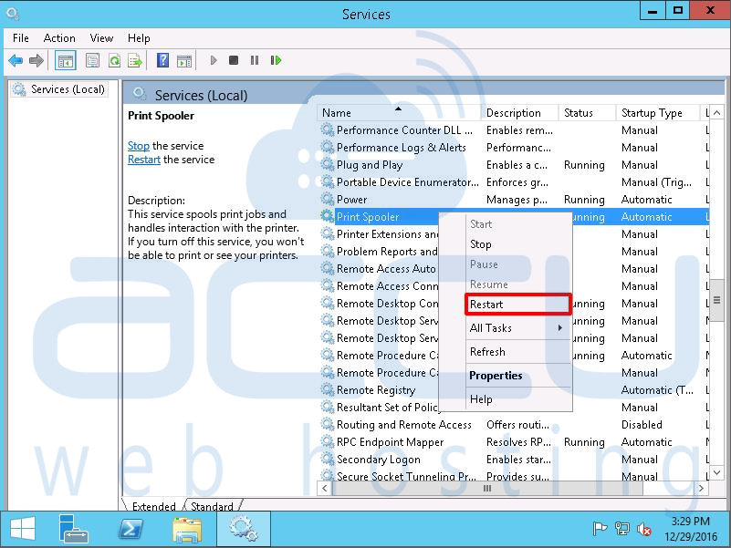Select the Print Spooler service row

coord(514,217)
